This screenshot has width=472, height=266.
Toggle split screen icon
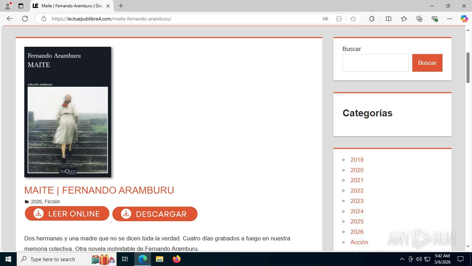(x=388, y=19)
